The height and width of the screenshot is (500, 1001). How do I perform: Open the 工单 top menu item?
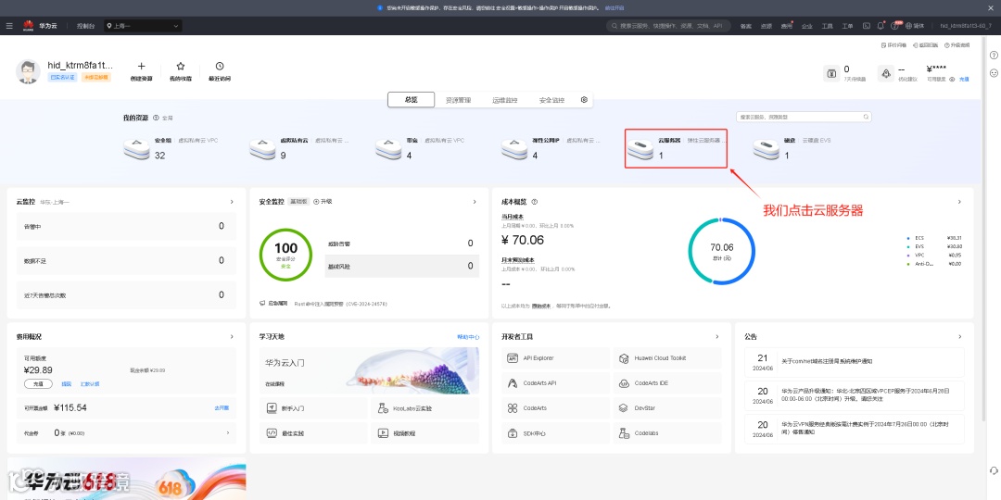pyautogui.click(x=848, y=26)
